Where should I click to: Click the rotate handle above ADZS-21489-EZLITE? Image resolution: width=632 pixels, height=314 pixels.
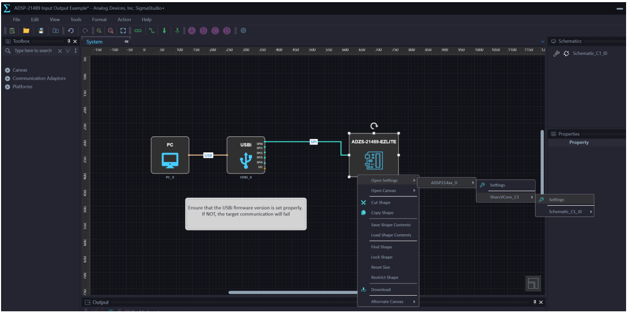click(x=374, y=125)
